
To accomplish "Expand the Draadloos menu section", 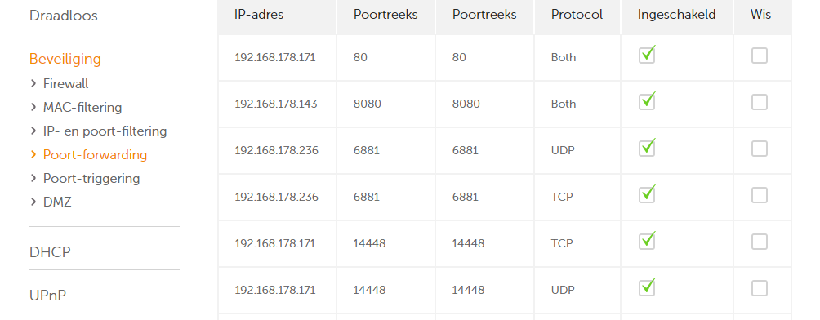I will [63, 16].
